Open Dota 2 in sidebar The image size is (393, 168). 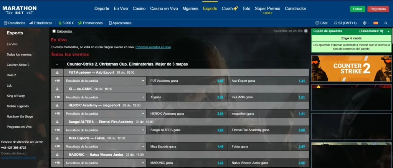11,75
